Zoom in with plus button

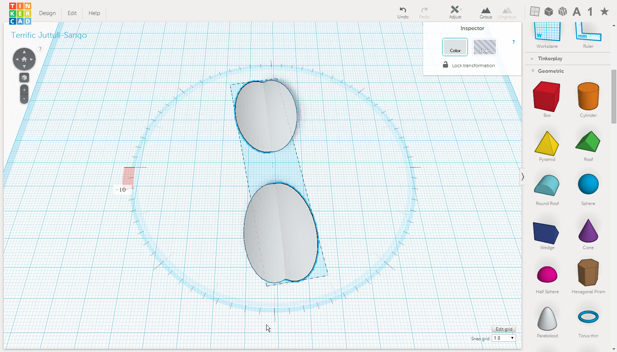[x=24, y=90]
